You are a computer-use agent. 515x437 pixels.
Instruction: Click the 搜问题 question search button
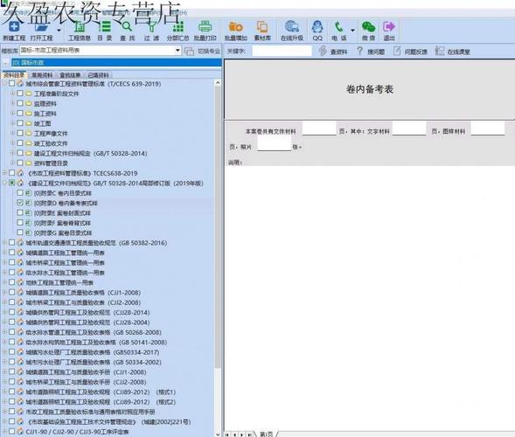click(x=371, y=52)
